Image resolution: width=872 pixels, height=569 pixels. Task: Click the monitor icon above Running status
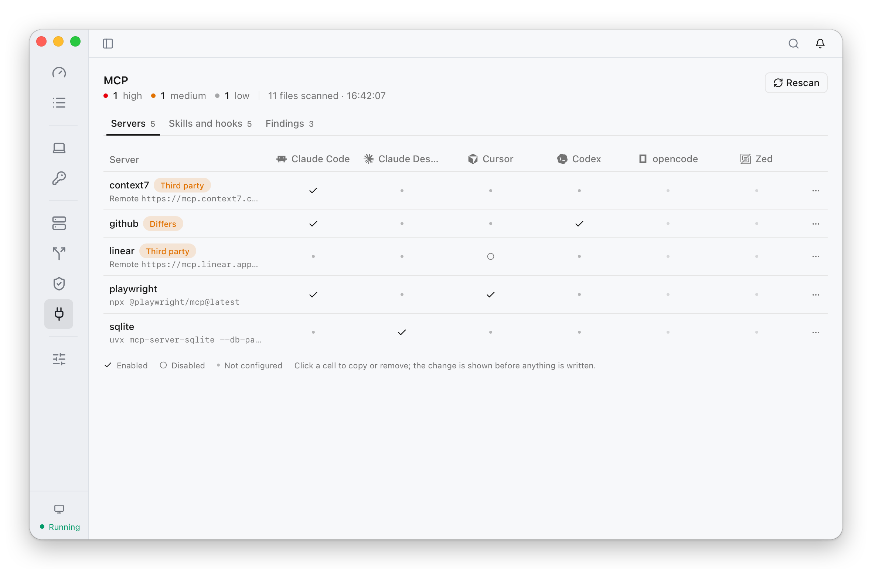pyautogui.click(x=59, y=509)
